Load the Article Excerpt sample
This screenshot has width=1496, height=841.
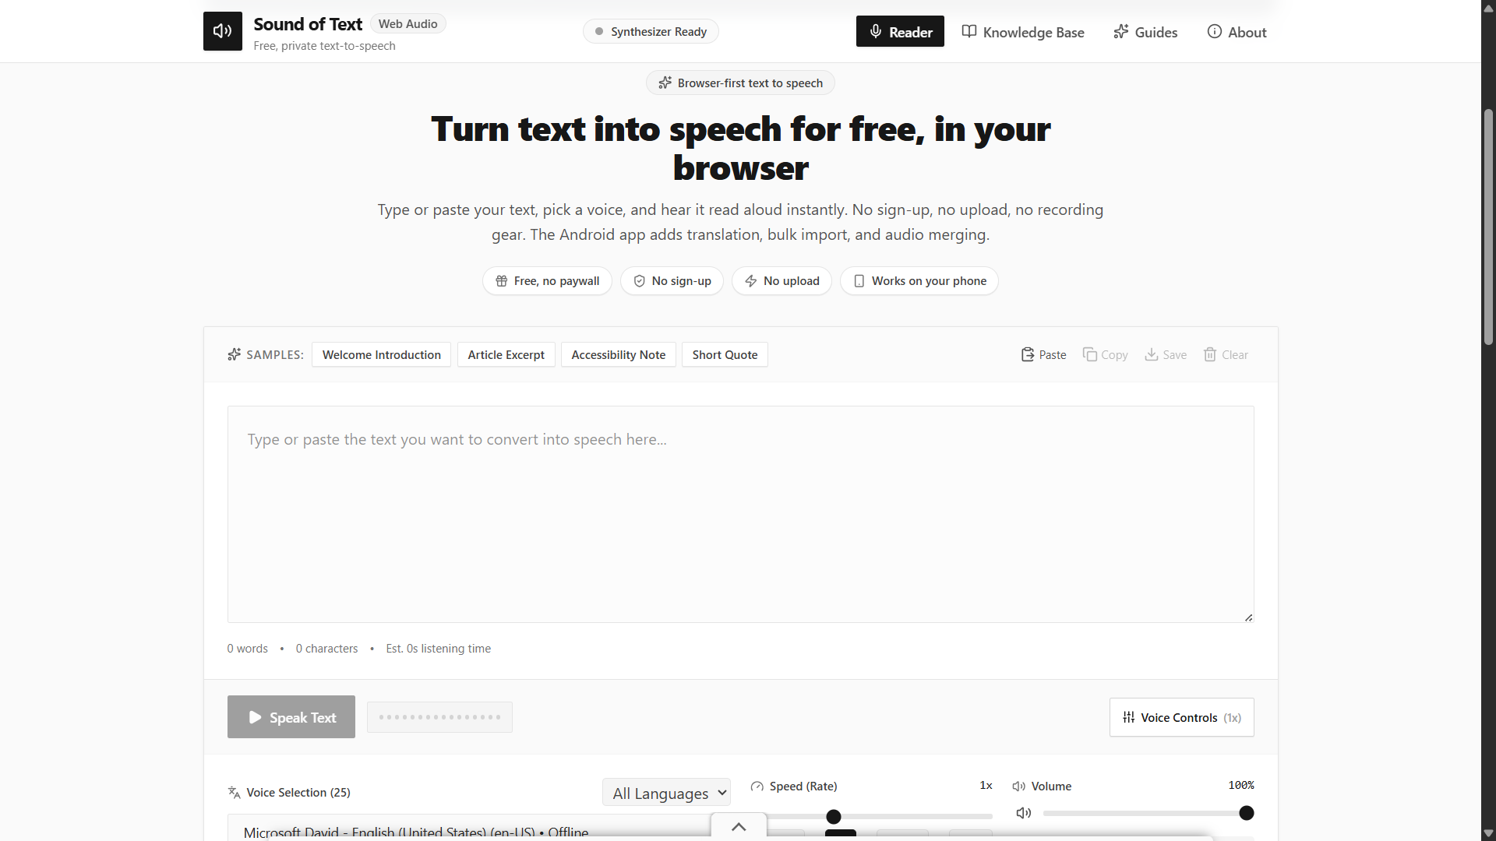(x=506, y=354)
